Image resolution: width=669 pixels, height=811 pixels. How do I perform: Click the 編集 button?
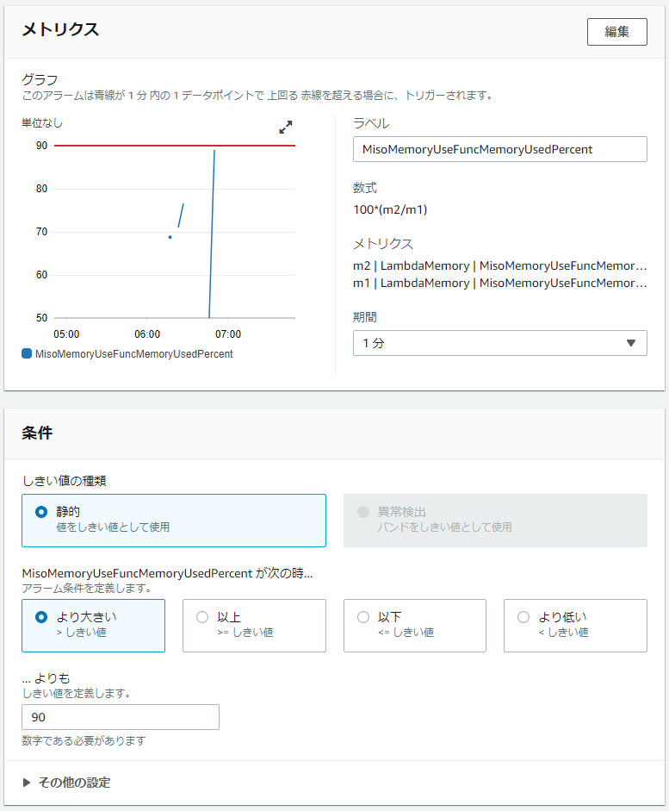tap(616, 32)
